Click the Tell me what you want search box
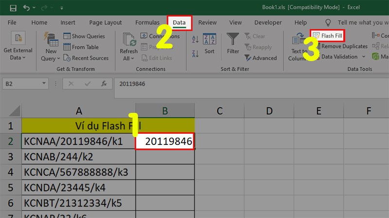389x218 pixels. 362,22
